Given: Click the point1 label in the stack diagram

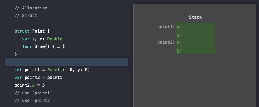Looking at the screenshot, I should pos(166,27).
